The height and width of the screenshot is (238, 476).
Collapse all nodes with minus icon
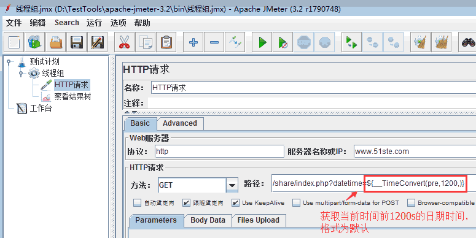214,42
